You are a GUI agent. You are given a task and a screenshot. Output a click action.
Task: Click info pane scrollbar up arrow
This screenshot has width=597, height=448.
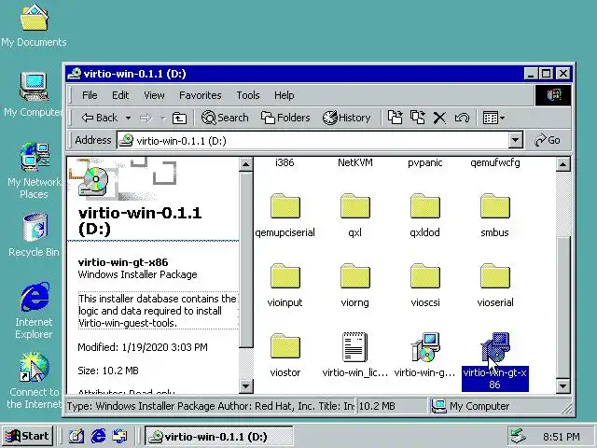click(245, 164)
